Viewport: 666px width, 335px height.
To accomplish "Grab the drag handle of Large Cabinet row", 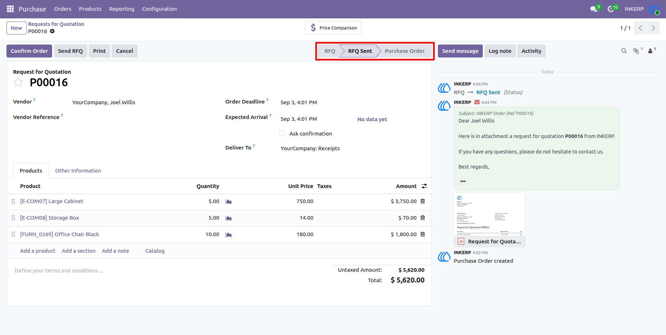I will click(x=13, y=201).
